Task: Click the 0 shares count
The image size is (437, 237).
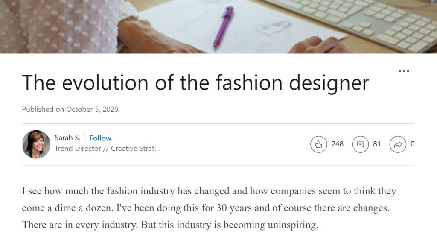Action: pyautogui.click(x=412, y=144)
